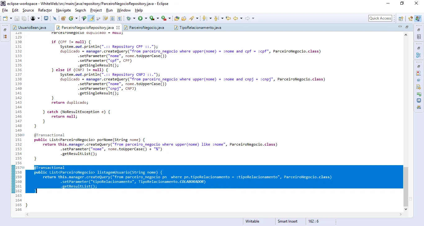
Task: Switch to the UsuarioBean.java tab
Action: (x=32, y=28)
